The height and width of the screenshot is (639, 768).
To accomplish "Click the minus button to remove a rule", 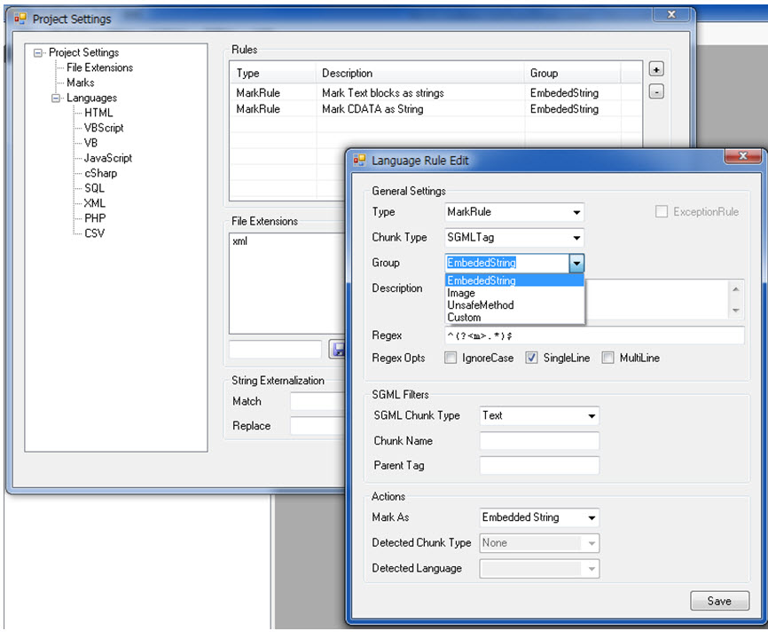I will click(x=656, y=91).
